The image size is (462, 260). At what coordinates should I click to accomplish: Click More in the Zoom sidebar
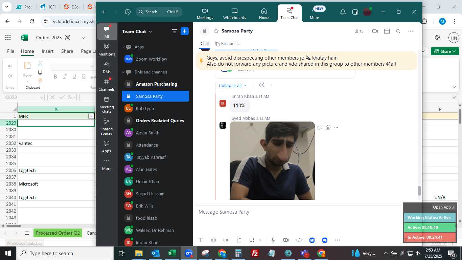(107, 164)
